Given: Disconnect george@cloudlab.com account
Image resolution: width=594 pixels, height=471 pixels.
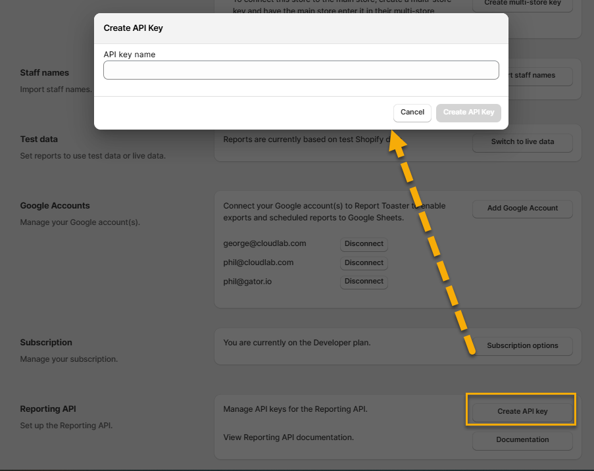Looking at the screenshot, I should (364, 243).
